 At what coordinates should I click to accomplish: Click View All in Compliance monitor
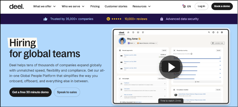pyautogui.click(x=218, y=90)
